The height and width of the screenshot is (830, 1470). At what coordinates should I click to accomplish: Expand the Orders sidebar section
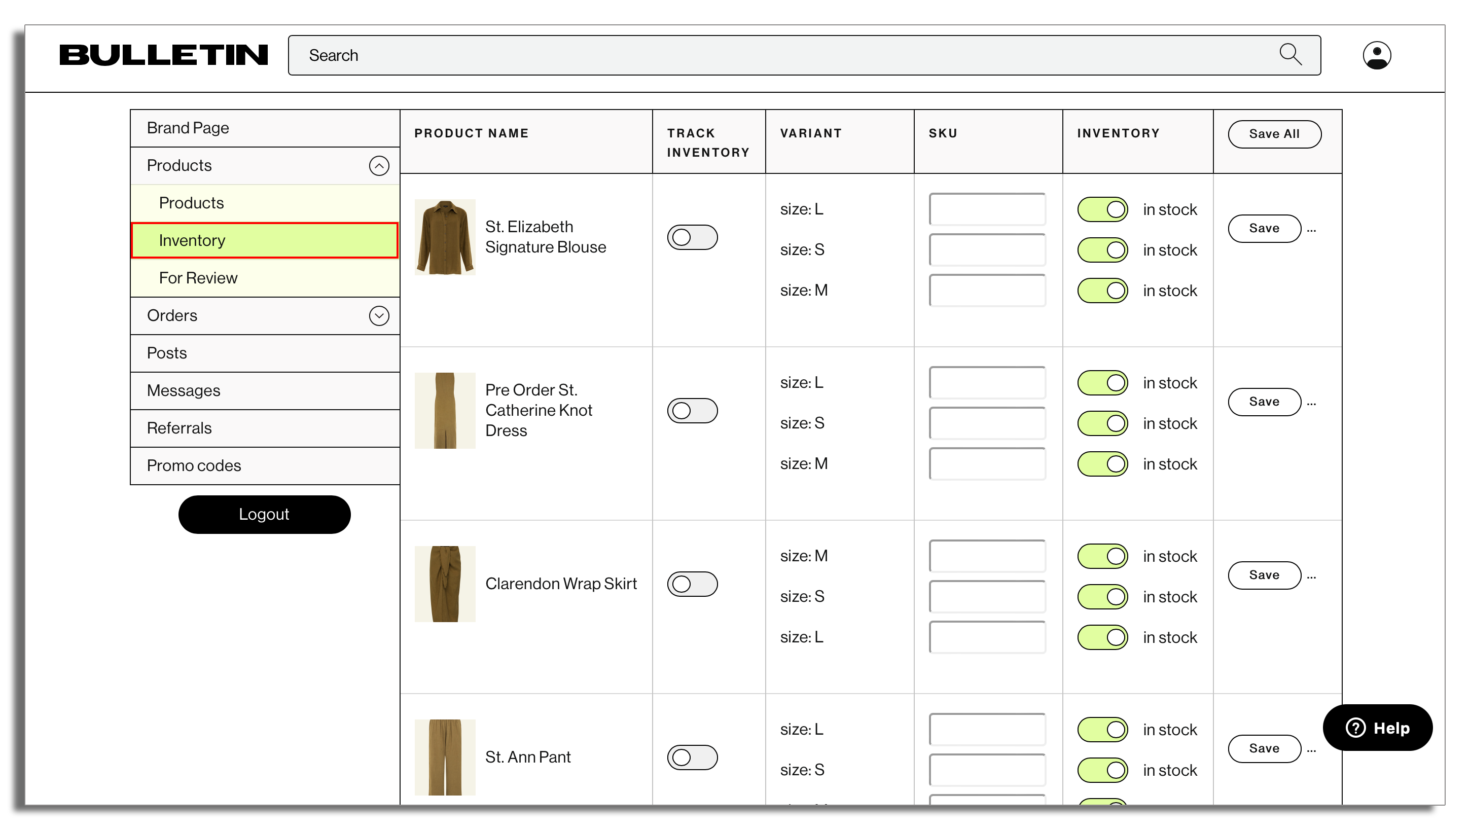point(379,315)
